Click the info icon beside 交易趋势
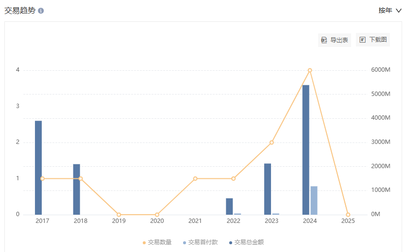Image resolution: width=406 pixels, height=252 pixels. click(41, 11)
